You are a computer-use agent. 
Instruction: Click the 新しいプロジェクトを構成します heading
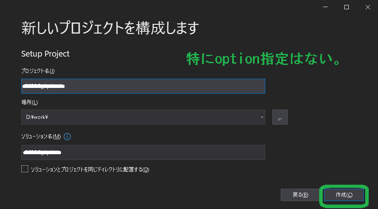click(110, 28)
